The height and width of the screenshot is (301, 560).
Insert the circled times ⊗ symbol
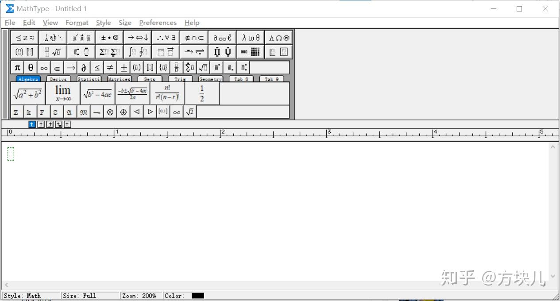pos(110,112)
